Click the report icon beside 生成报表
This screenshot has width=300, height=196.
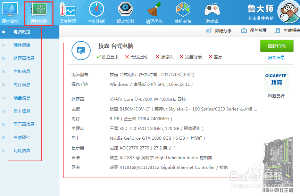pyautogui.click(x=277, y=31)
